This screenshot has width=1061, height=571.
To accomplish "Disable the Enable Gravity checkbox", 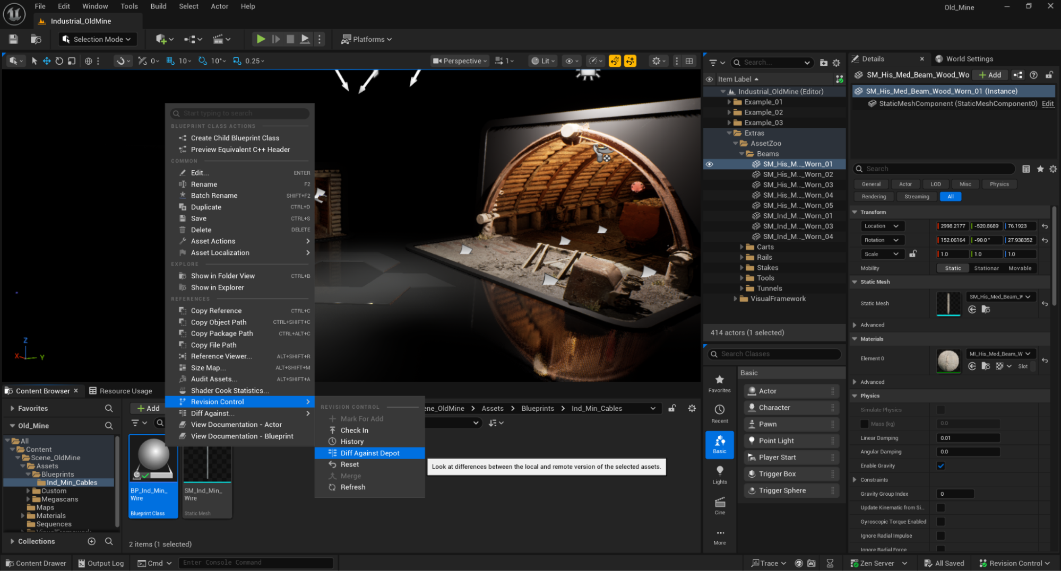I will (941, 466).
